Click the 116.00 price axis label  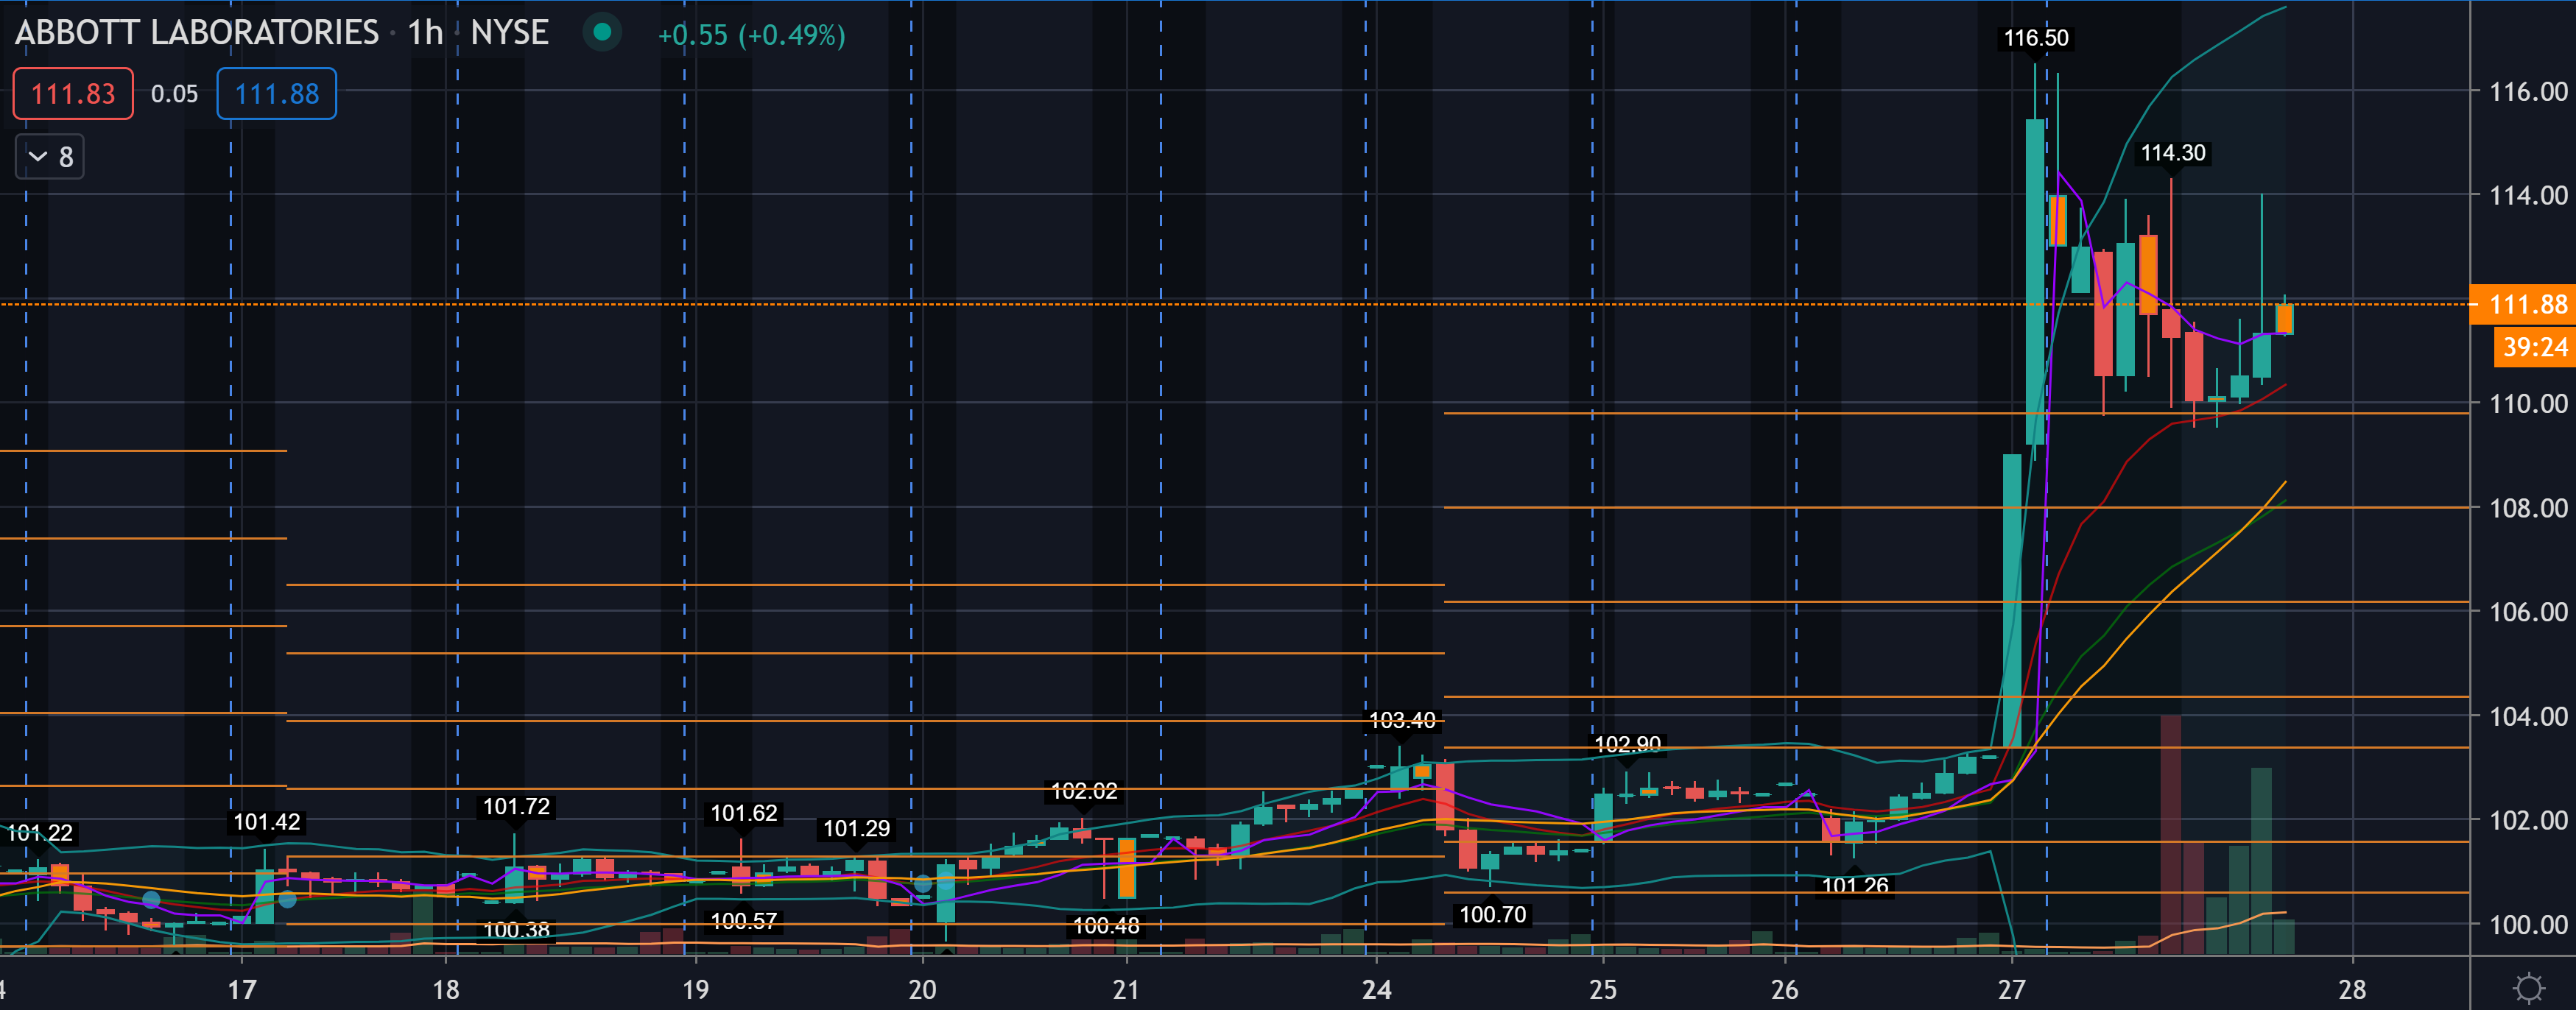point(2528,92)
